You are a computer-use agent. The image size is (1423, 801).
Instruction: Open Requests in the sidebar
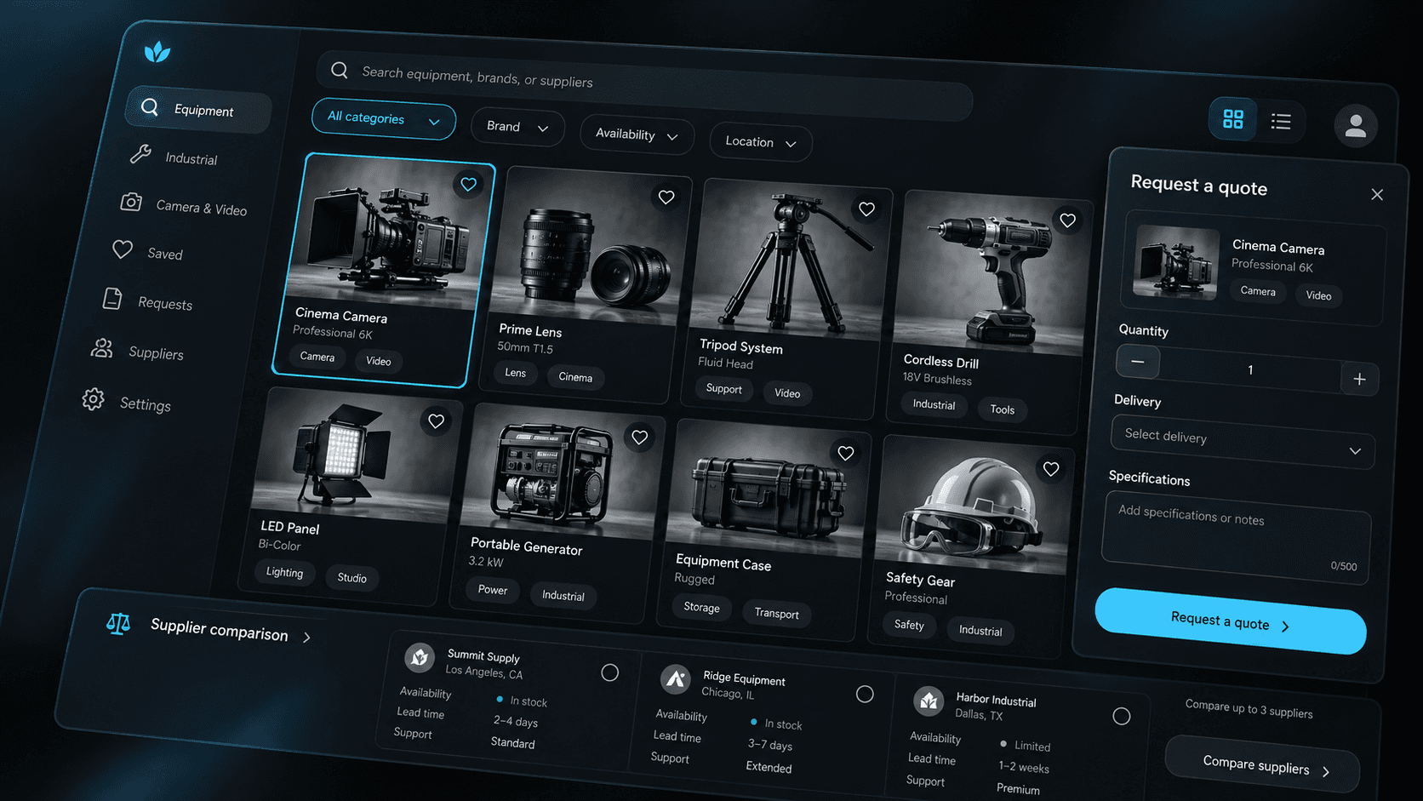[x=148, y=301]
